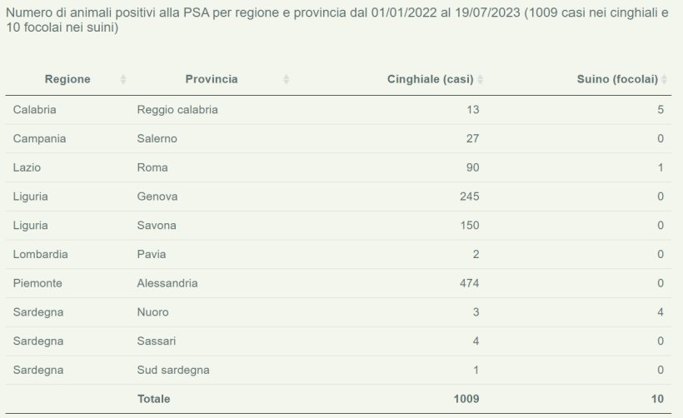
Task: Sort table by Provincia column header text
Action: pyautogui.click(x=212, y=79)
